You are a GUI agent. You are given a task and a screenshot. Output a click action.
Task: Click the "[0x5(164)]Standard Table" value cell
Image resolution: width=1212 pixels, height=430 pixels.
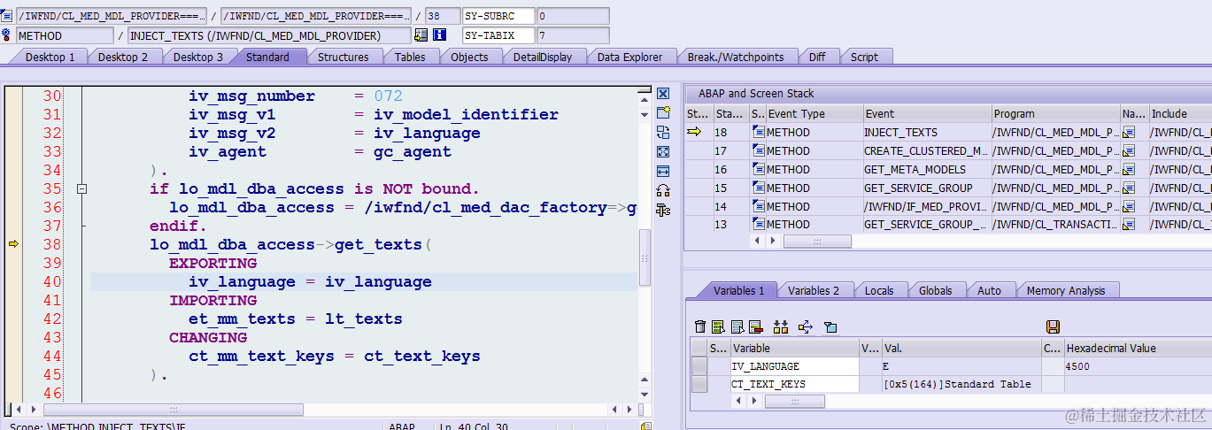(x=961, y=384)
